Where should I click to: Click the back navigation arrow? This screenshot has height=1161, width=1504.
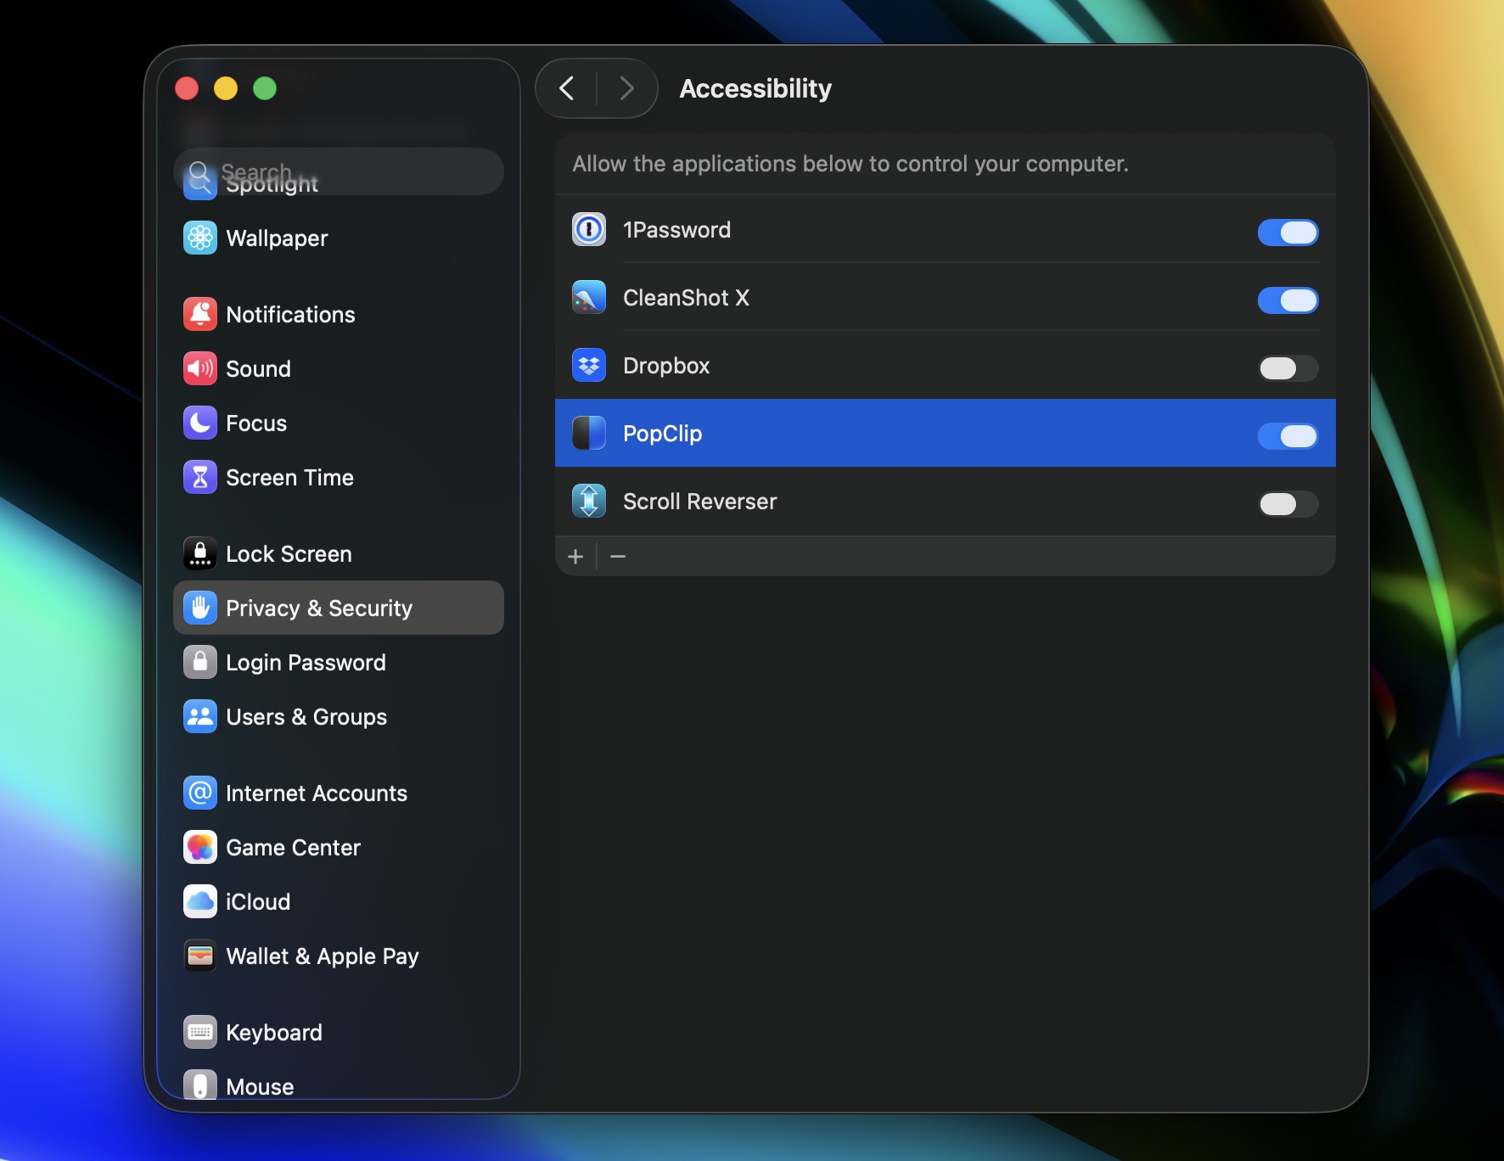coord(567,88)
